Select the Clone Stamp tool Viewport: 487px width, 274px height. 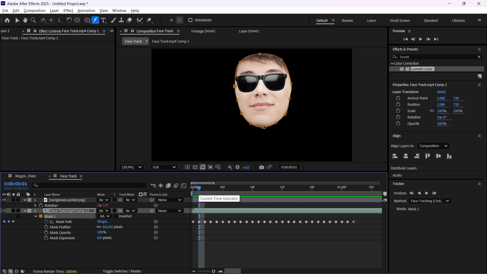(121, 20)
